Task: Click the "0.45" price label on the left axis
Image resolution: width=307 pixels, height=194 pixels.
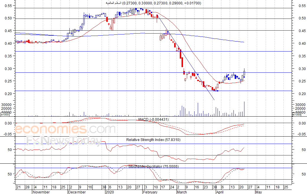Action: coord(9,31)
